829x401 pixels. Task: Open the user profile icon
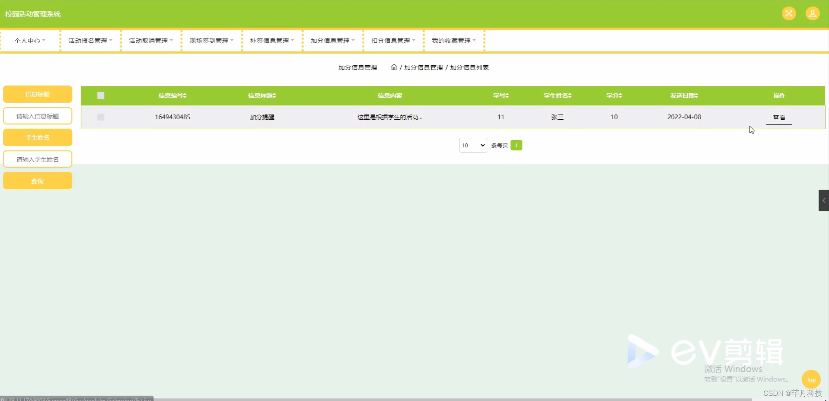click(x=813, y=13)
